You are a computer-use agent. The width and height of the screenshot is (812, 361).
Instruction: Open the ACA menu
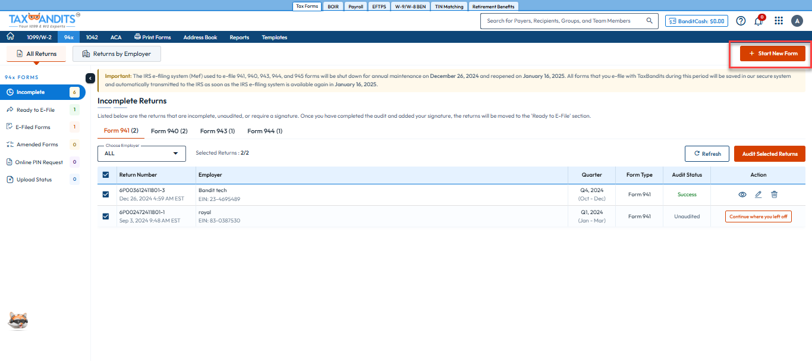[116, 37]
